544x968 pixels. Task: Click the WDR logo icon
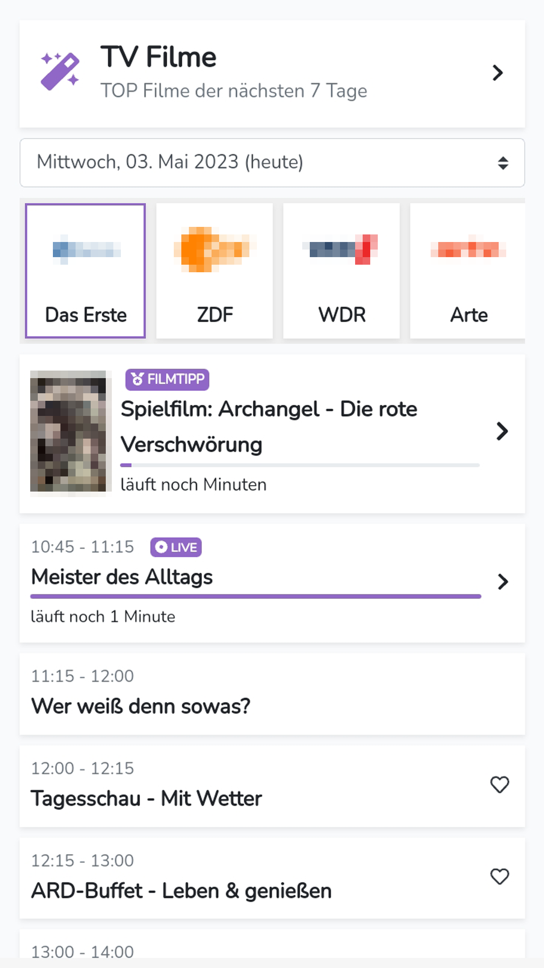click(343, 249)
